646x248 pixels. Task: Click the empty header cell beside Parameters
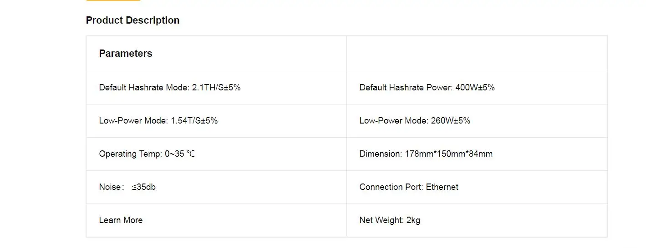[477, 54]
